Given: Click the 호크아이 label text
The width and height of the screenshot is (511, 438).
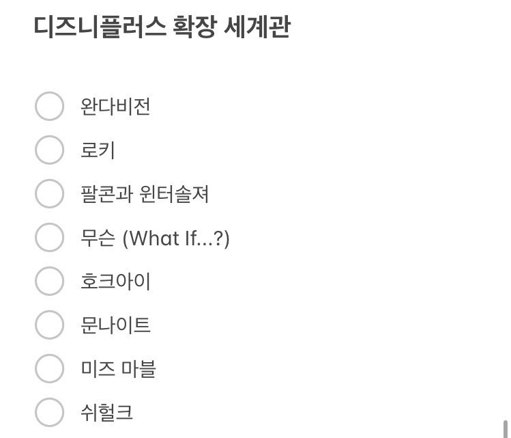Looking at the screenshot, I should [115, 282].
